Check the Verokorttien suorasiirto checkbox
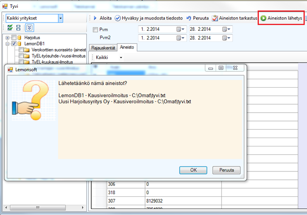307x215 pixels. point(22,49)
